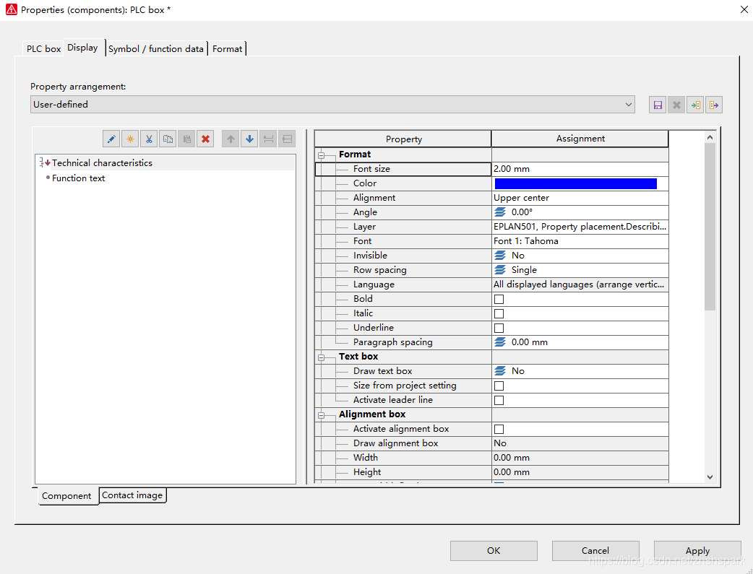This screenshot has width=753, height=574.
Task: Collapse the Text box section
Action: coord(322,357)
